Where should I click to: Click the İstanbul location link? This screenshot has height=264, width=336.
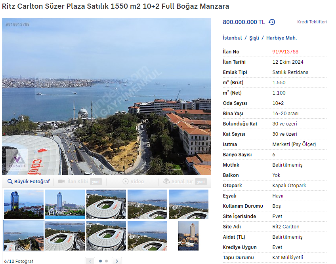[x=232, y=38]
